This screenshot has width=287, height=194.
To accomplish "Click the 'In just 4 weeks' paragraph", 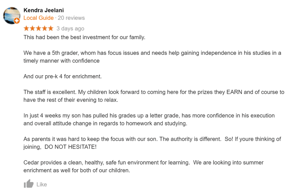I will click(x=149, y=120).
